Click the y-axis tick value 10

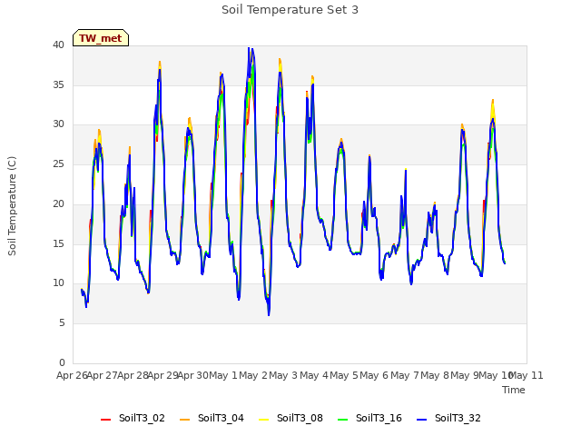(58, 283)
